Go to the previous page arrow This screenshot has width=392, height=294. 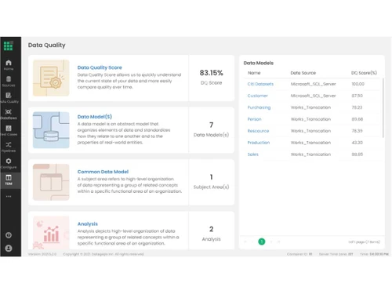click(252, 241)
